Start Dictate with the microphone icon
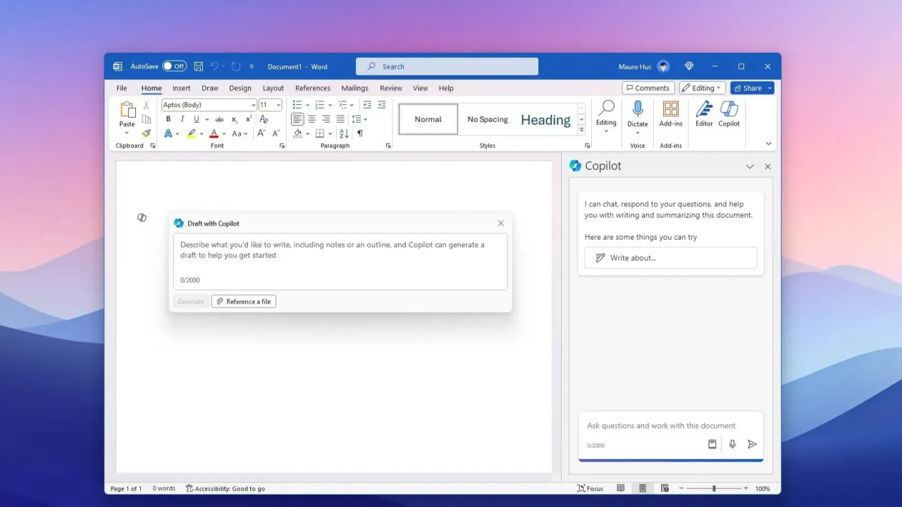902x507 pixels. [x=638, y=109]
